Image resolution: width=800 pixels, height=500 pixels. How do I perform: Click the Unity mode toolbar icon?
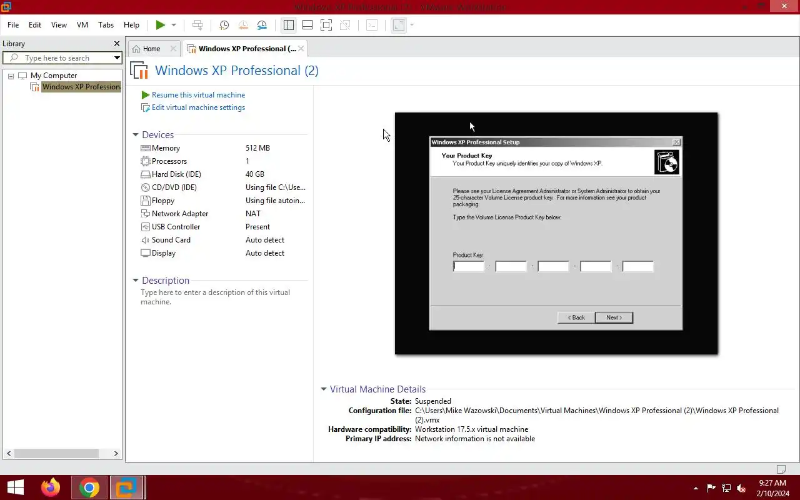pyautogui.click(x=345, y=25)
